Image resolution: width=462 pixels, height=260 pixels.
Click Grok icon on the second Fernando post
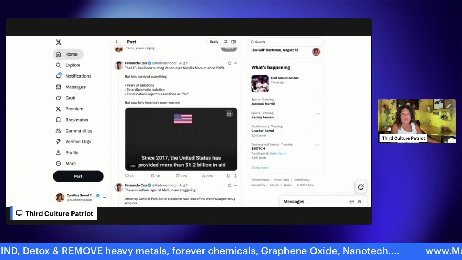pos(230,185)
